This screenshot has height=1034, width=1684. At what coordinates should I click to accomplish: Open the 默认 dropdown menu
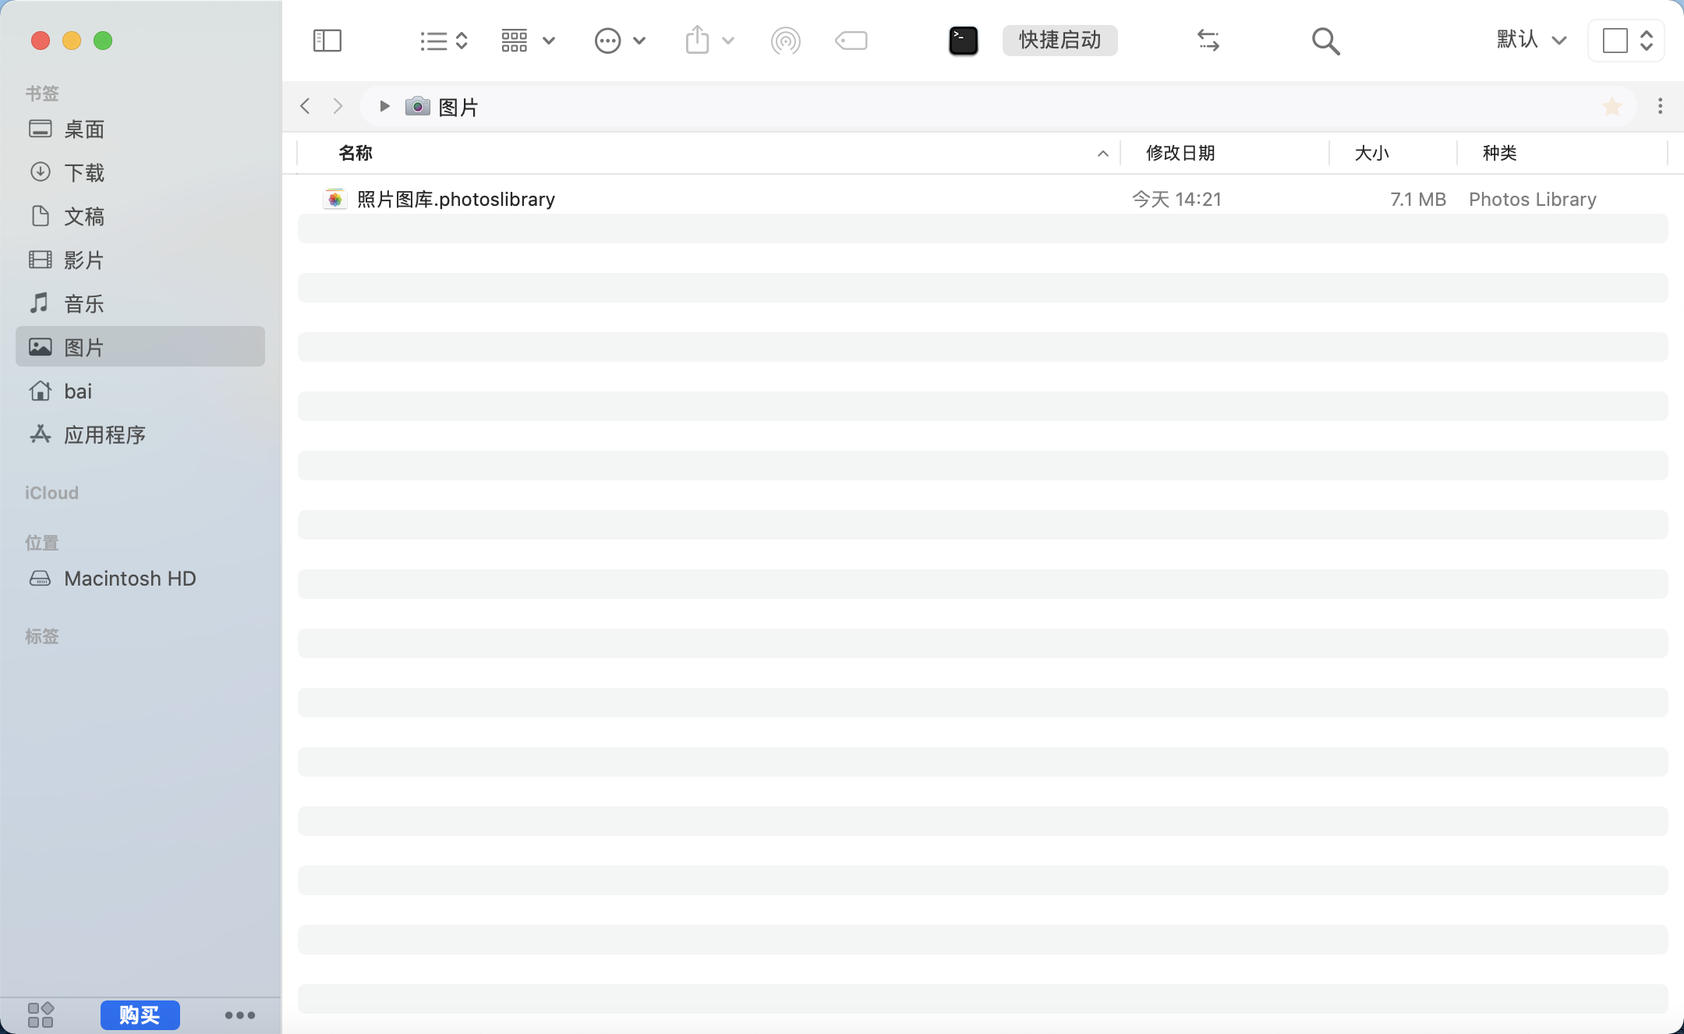[x=1531, y=41]
